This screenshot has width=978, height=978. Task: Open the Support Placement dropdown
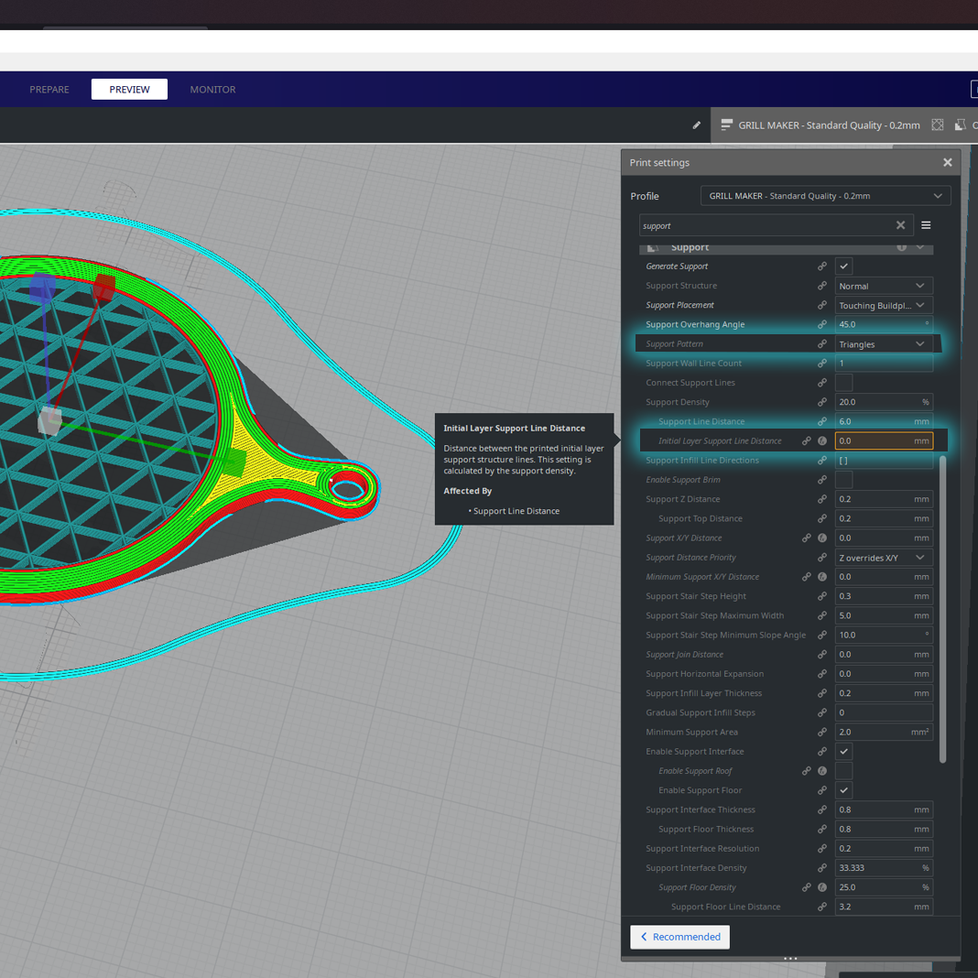coord(884,305)
